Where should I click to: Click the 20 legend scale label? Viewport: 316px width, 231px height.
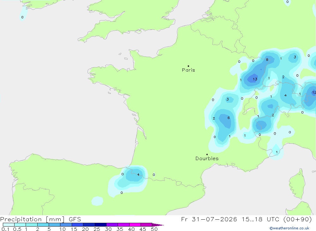[85, 229]
